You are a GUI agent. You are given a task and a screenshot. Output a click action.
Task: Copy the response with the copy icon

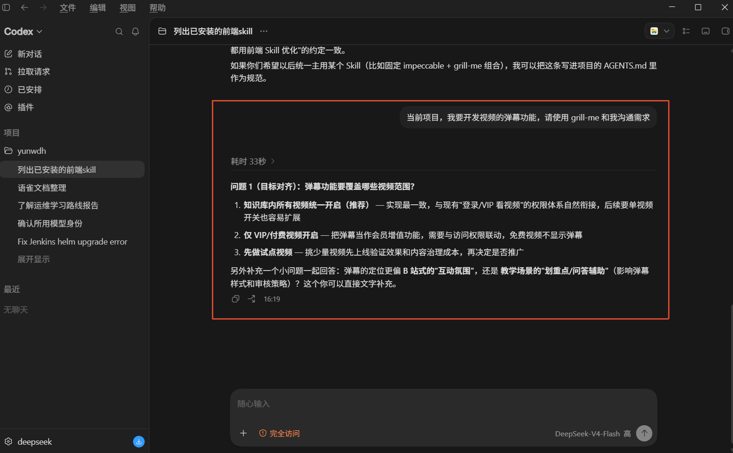pos(236,299)
